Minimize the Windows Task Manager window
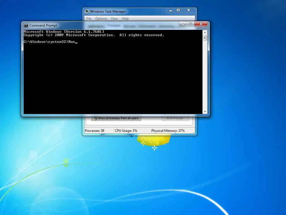Viewport: 286px width, 215px height. pyautogui.click(x=171, y=10)
